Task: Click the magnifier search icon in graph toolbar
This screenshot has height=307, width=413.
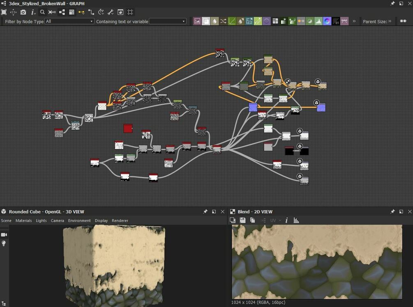Action: point(42,12)
